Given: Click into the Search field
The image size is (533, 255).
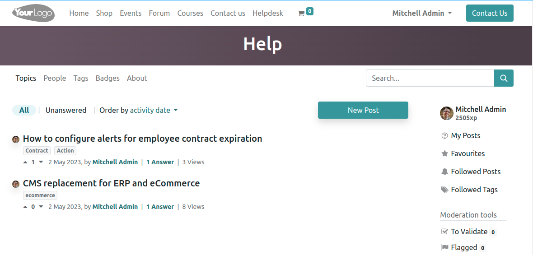Looking at the screenshot, I should (x=430, y=78).
